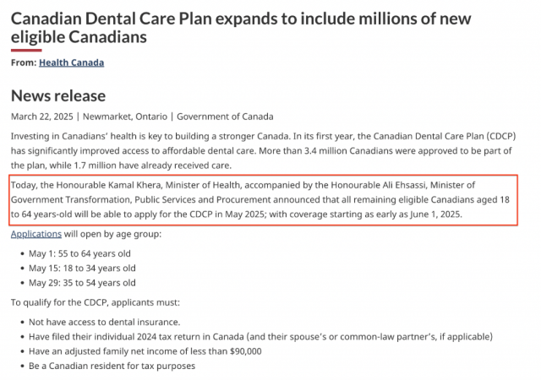Click the 'May 29: 35 to 54 years old' bullet
The image size is (541, 380).
tap(82, 283)
